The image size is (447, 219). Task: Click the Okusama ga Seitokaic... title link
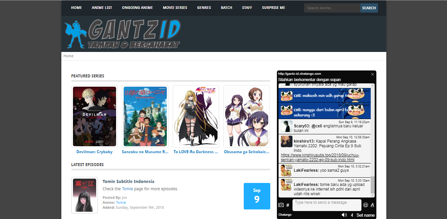[247, 152]
